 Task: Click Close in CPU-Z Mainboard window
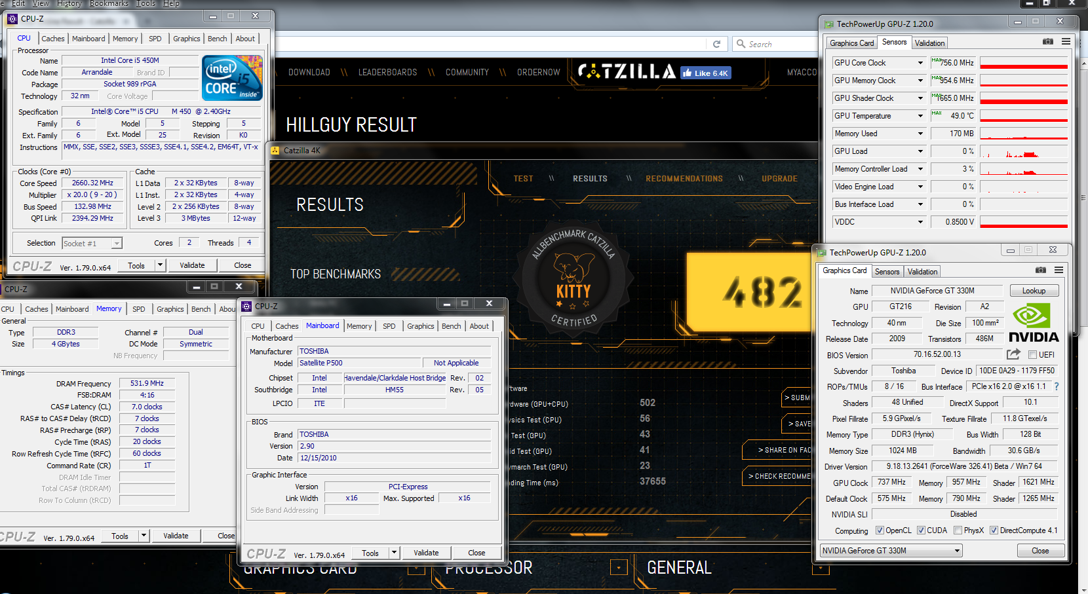pyautogui.click(x=476, y=553)
